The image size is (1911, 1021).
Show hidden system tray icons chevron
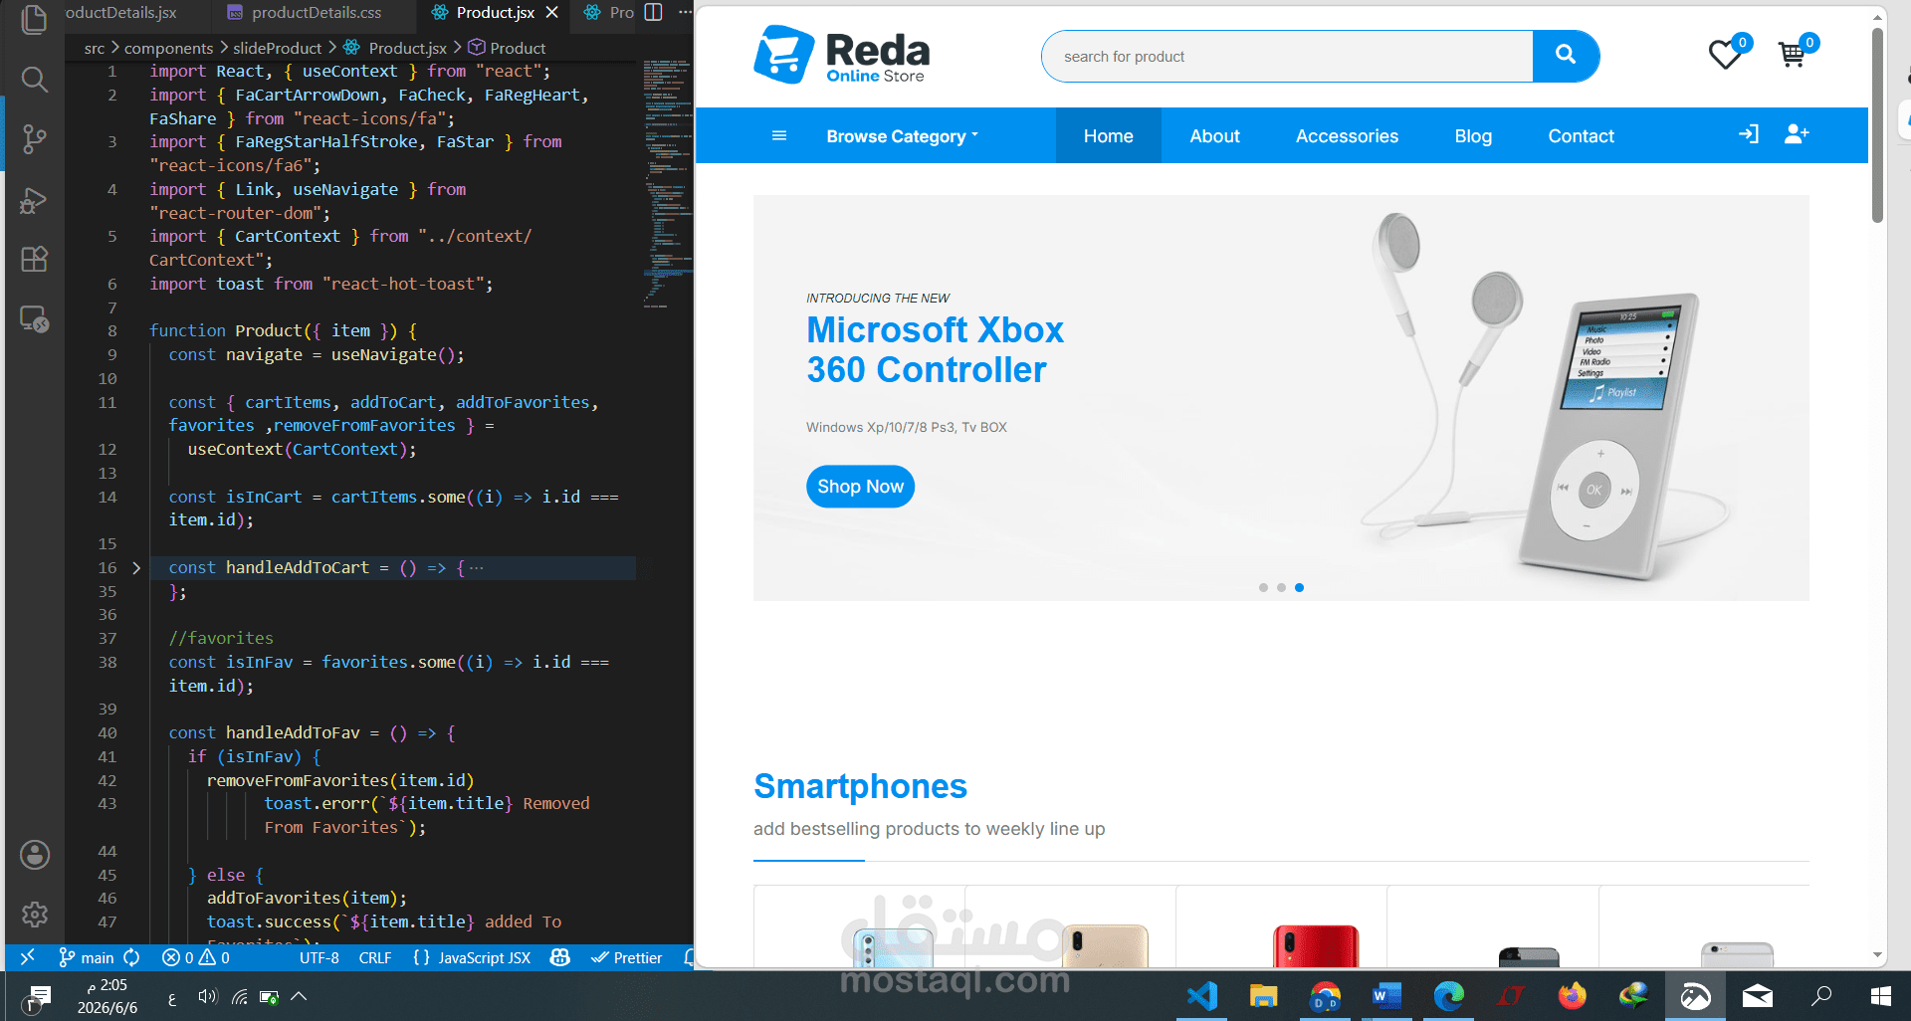pos(299,996)
